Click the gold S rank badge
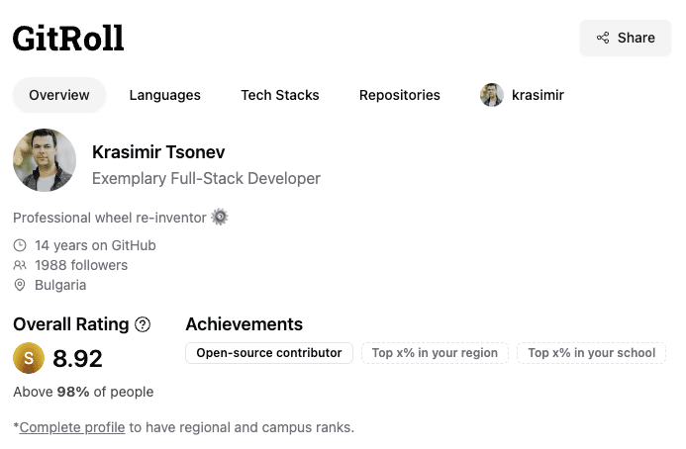686x449 pixels. tap(29, 358)
